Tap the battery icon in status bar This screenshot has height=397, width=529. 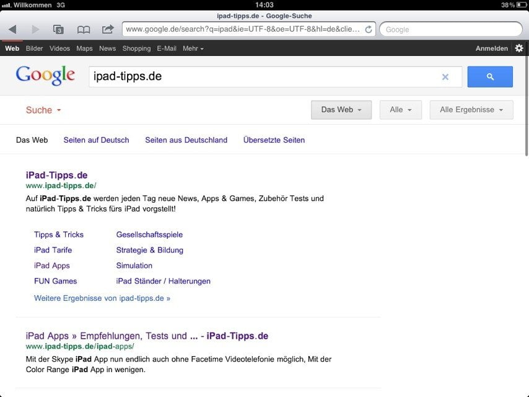click(x=522, y=5)
